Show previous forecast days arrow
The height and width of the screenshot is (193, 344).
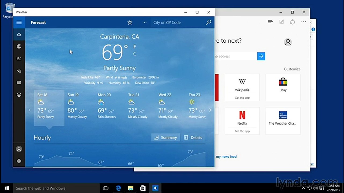pyautogui.click(x=30, y=110)
